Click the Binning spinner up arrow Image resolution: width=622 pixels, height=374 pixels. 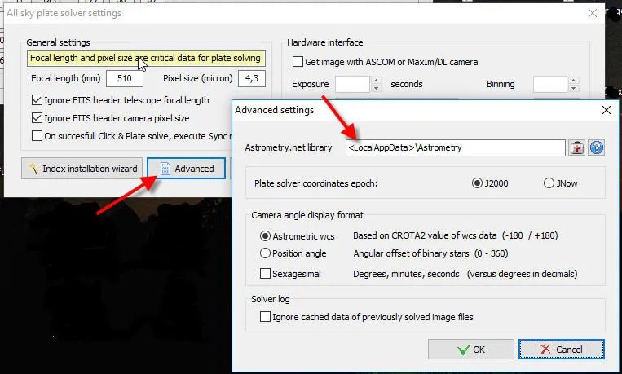pyautogui.click(x=573, y=81)
